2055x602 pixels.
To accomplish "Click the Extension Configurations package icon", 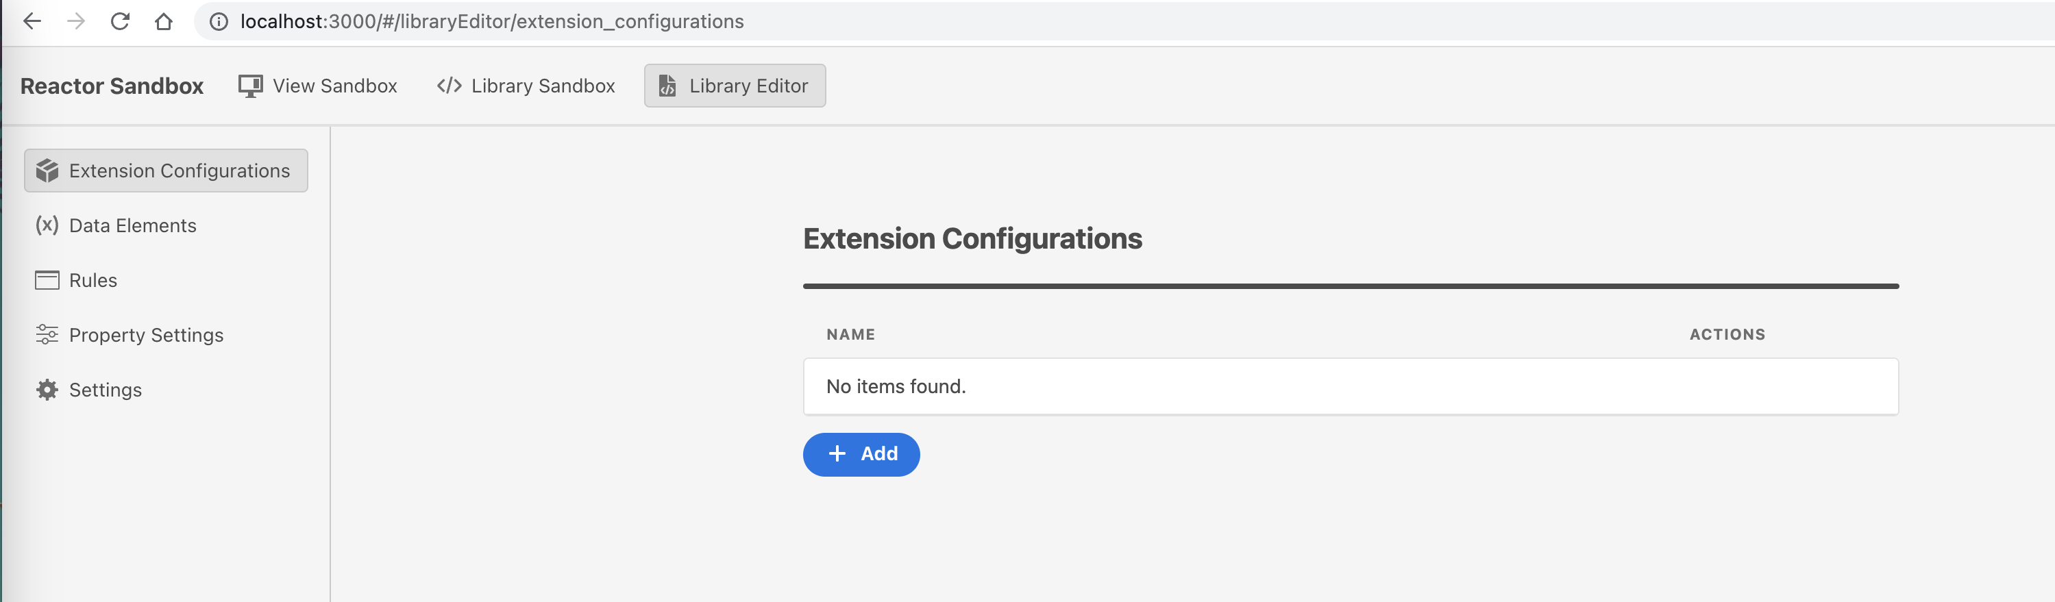I will point(48,170).
